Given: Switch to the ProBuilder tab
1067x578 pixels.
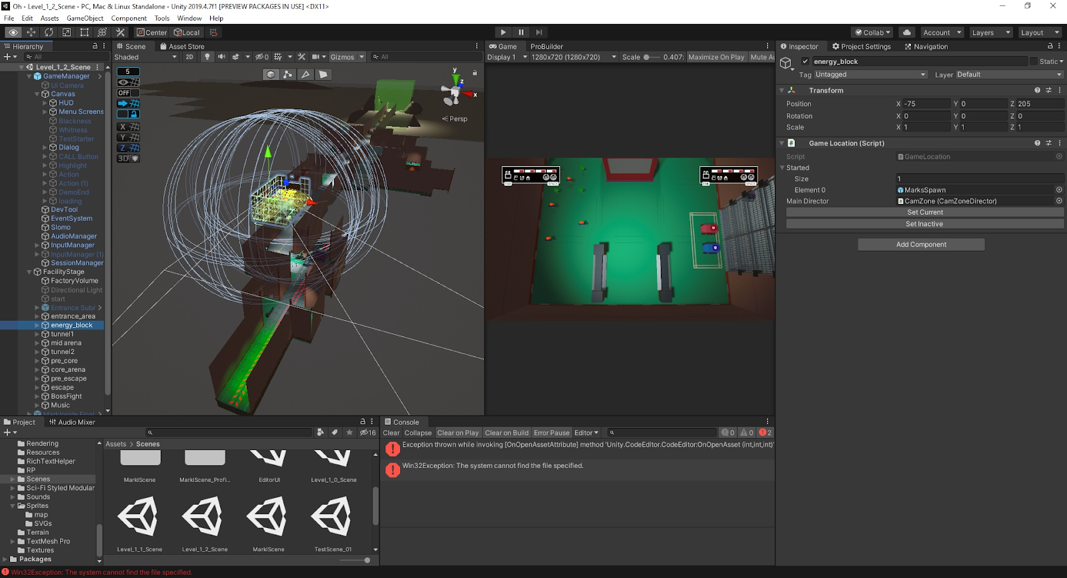Looking at the screenshot, I should tap(547, 46).
